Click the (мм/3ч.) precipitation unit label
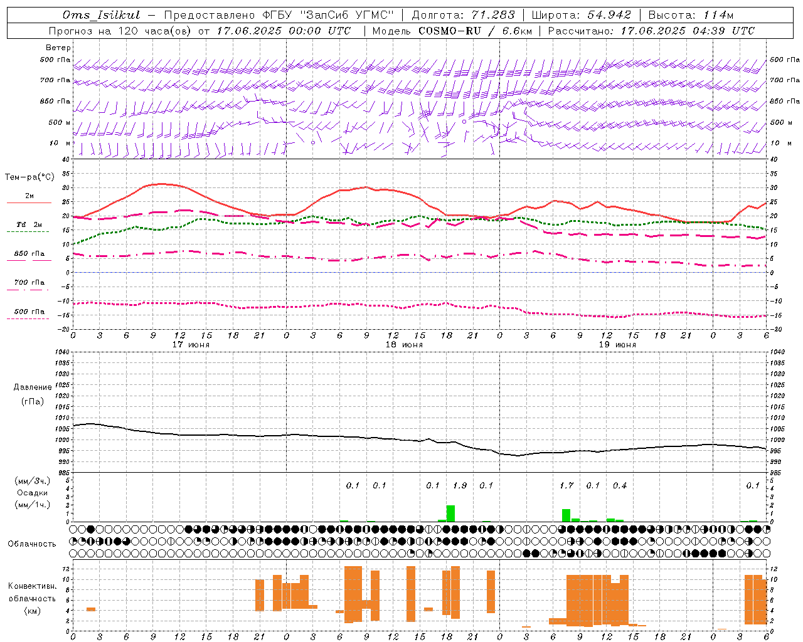The height and width of the screenshot is (642, 803). click(32, 481)
